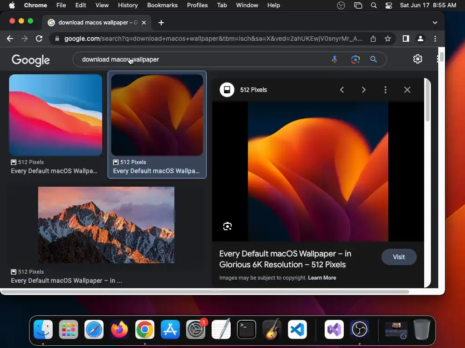Open the three-dot options menu in preview panel
The image size is (465, 348).
[x=385, y=90]
